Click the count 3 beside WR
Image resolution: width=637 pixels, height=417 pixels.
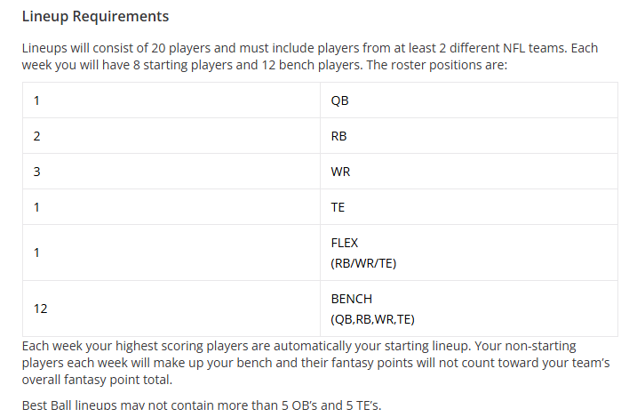pos(36,172)
